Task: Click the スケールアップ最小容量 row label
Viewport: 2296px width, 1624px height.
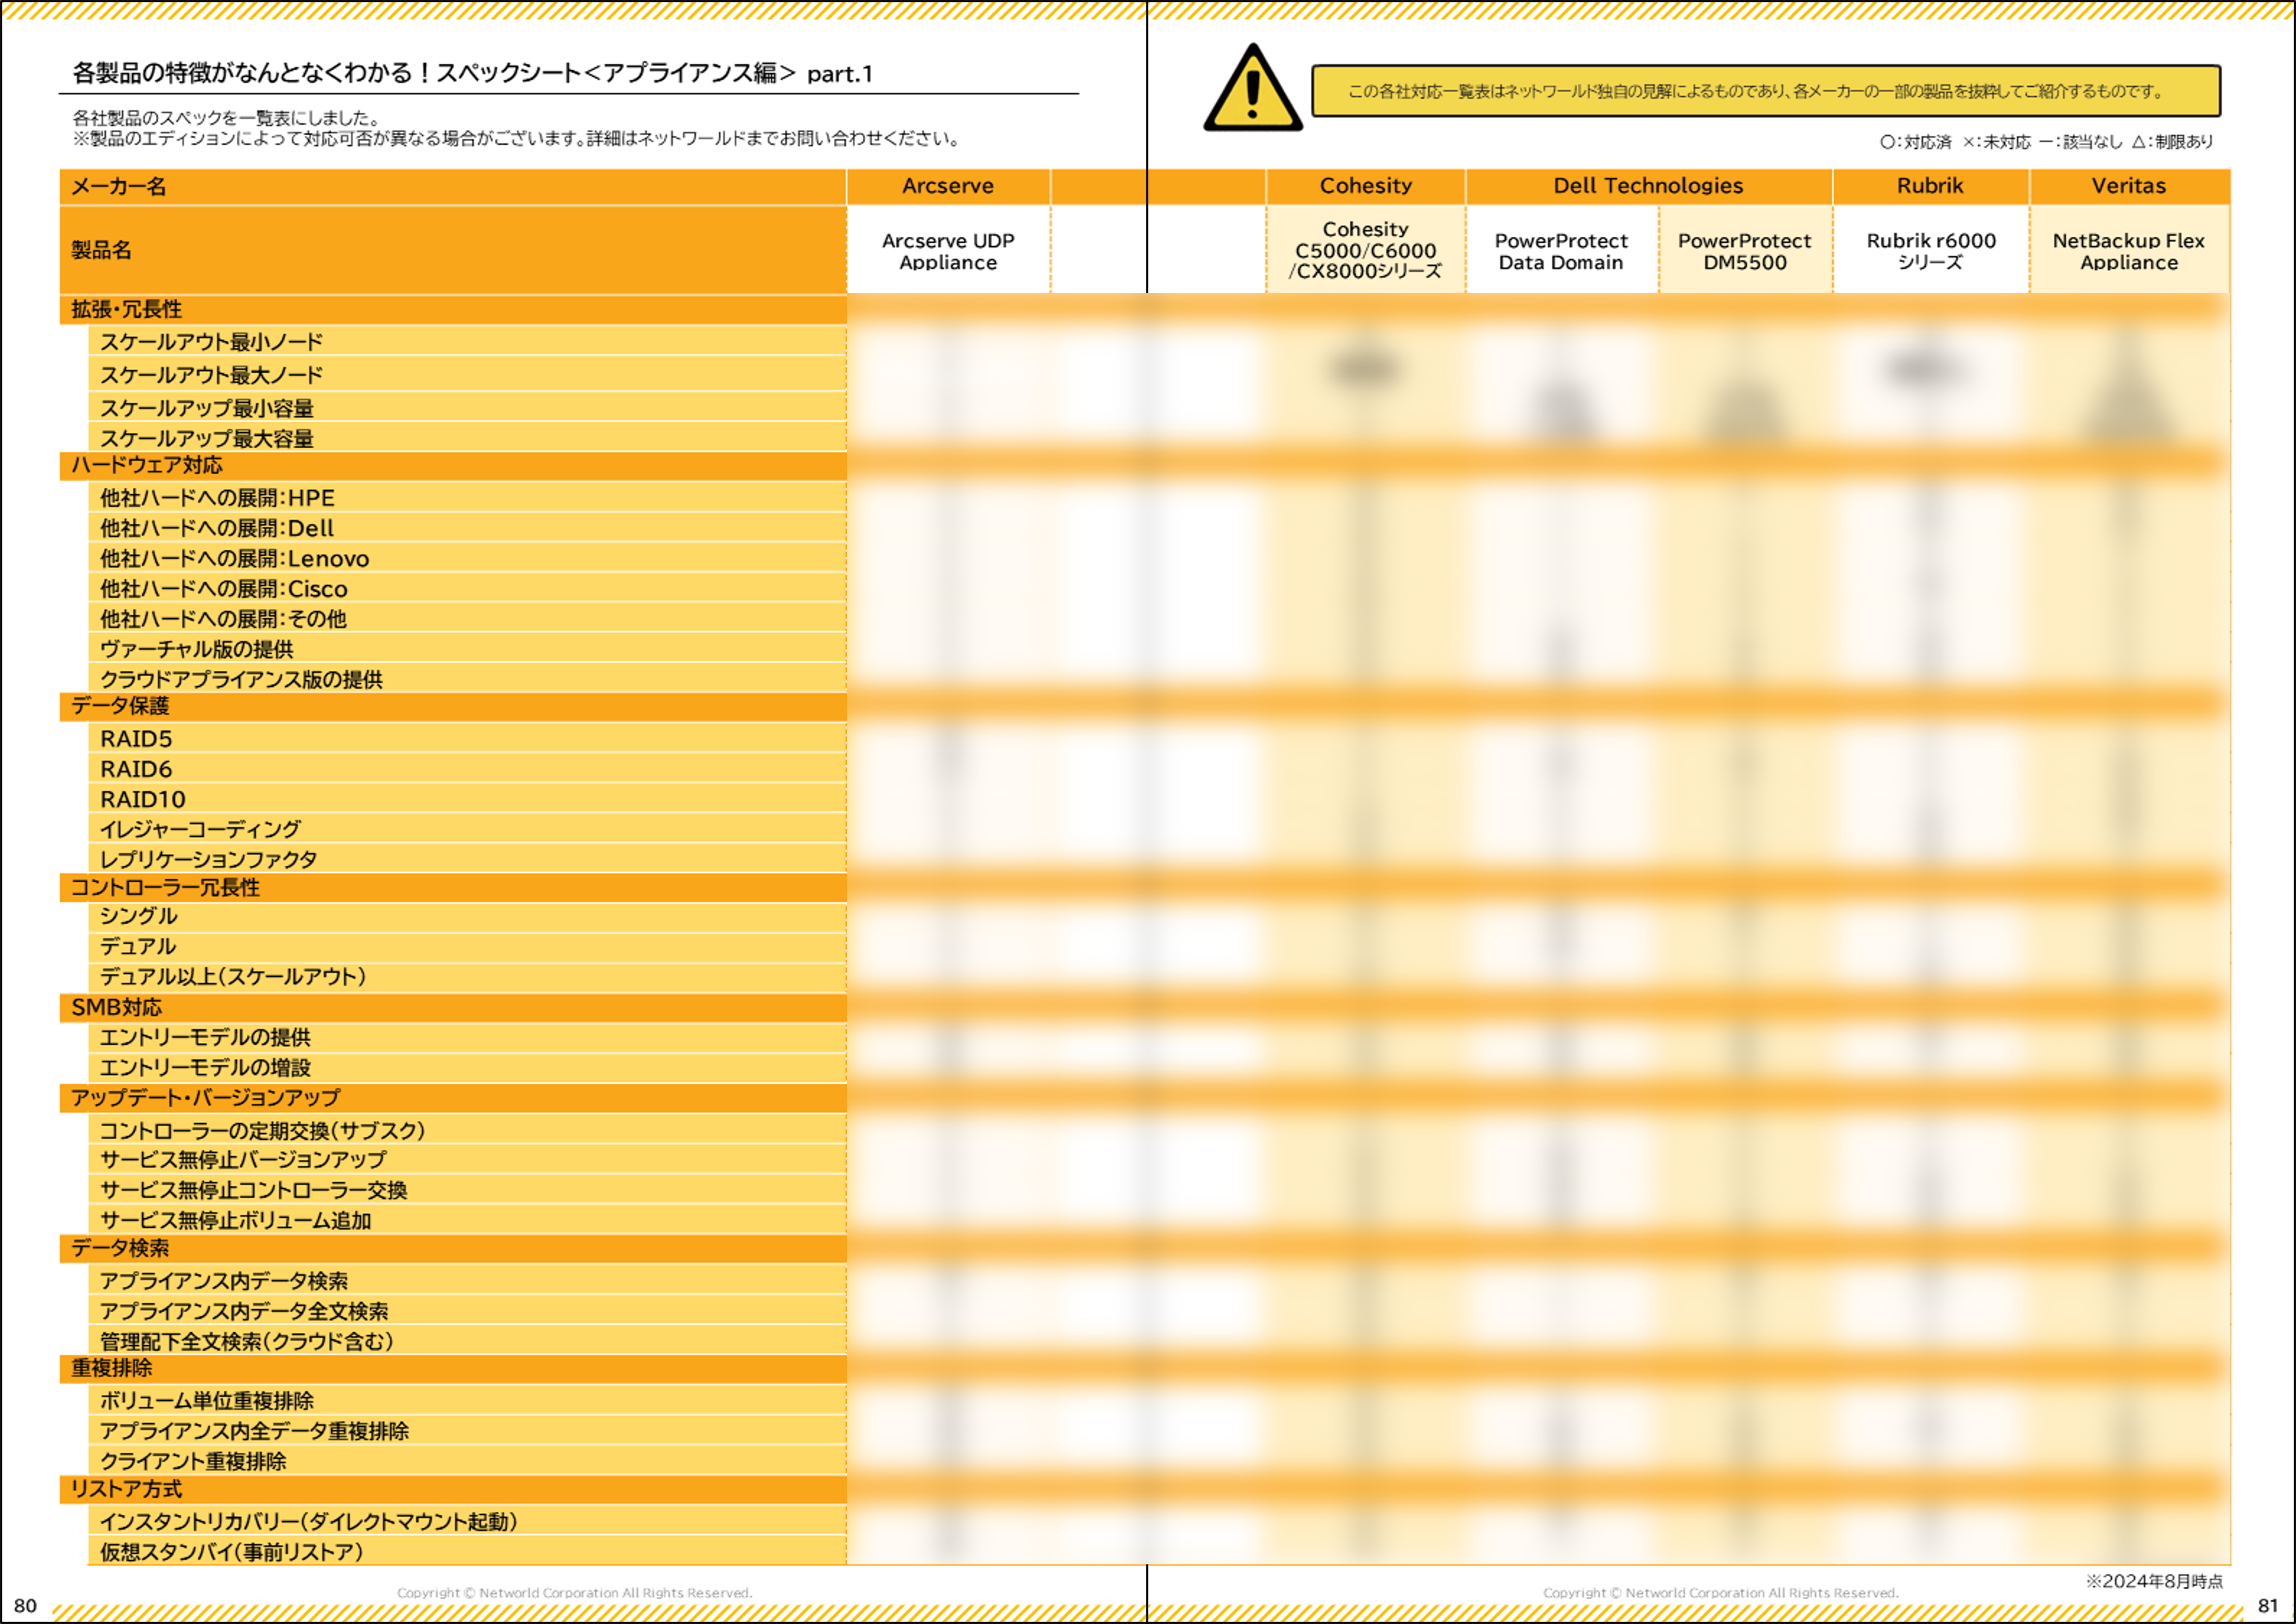Action: [467, 407]
